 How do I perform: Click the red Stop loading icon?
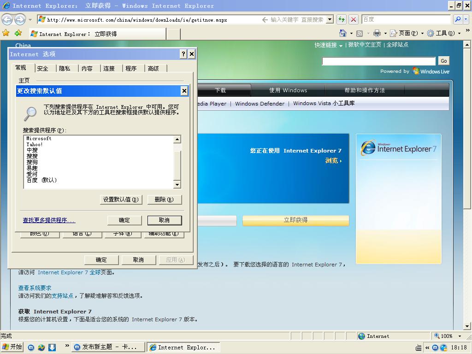[354, 19]
